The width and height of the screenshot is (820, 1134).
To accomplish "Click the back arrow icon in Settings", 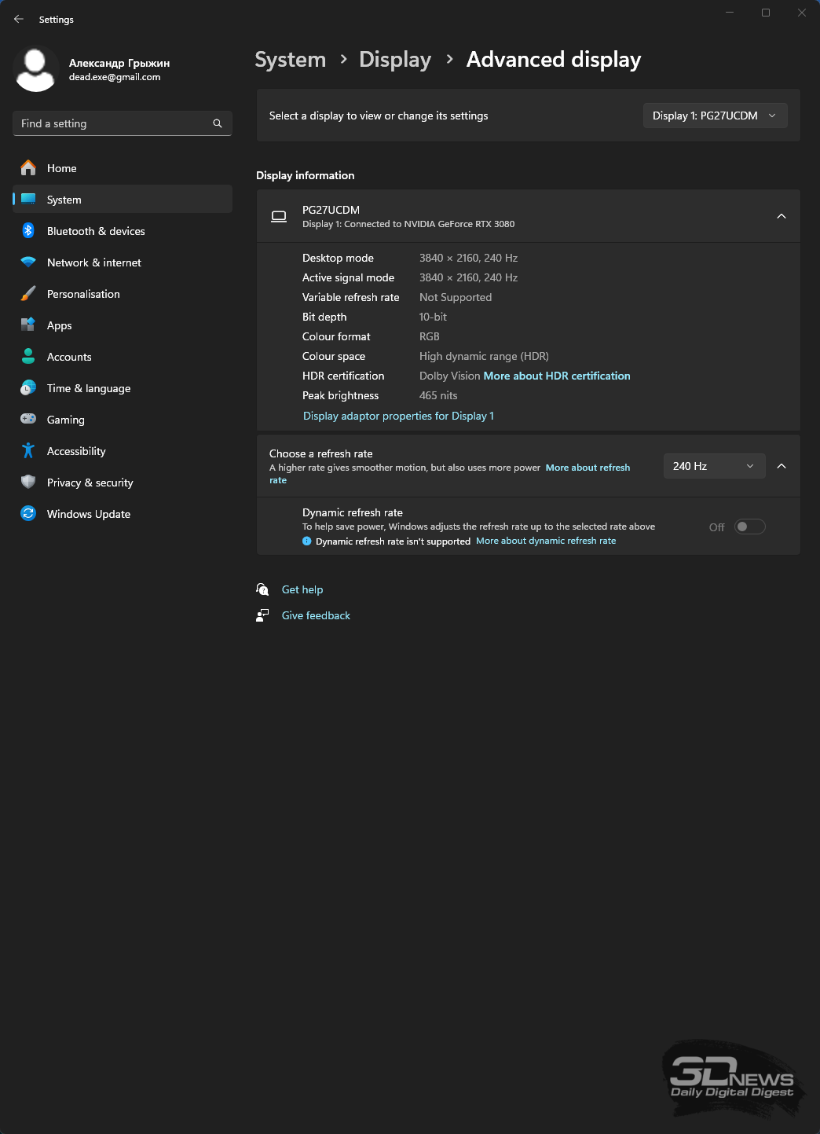I will coord(19,19).
